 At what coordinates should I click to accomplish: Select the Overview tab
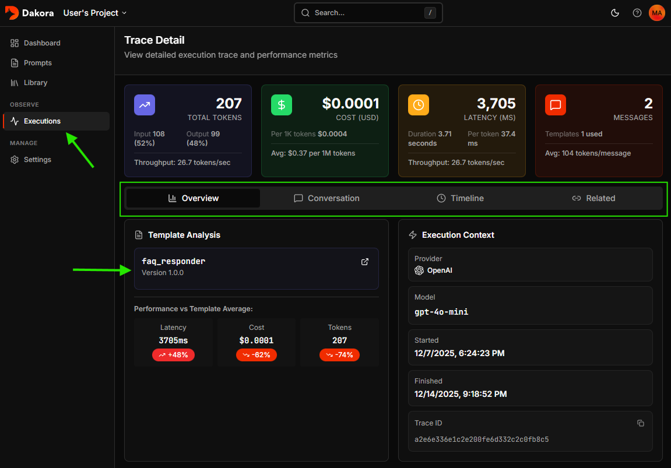[193, 198]
